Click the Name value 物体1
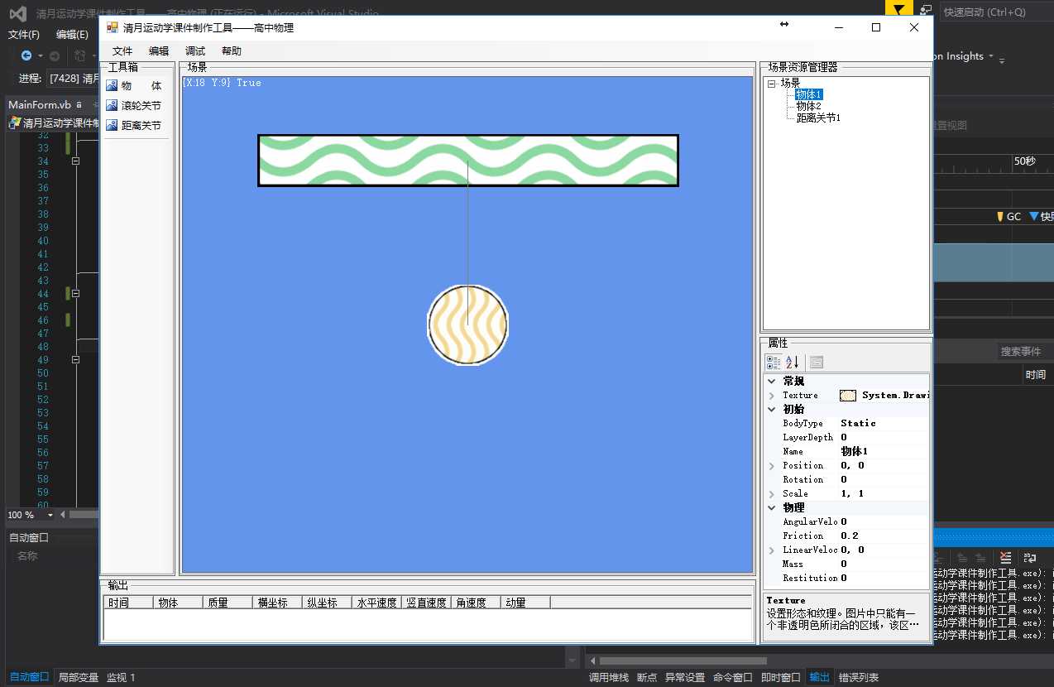 pyautogui.click(x=855, y=451)
